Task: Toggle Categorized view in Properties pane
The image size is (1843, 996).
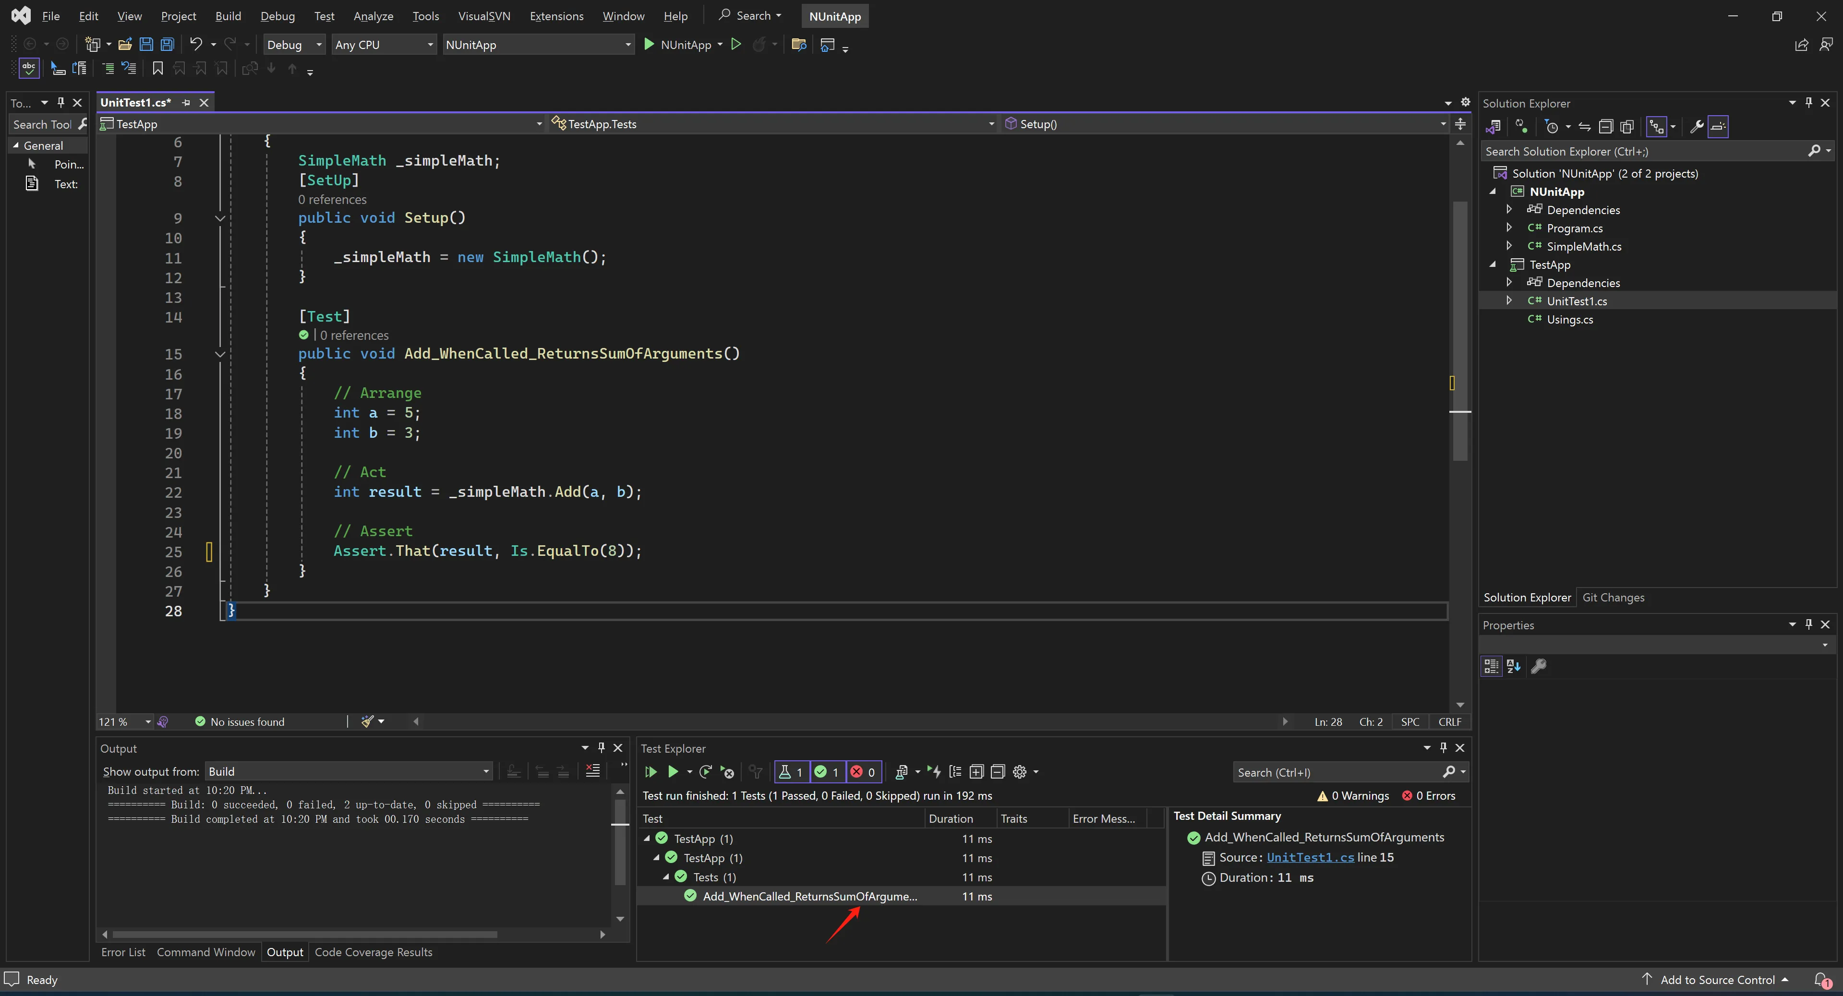Action: (x=1491, y=667)
